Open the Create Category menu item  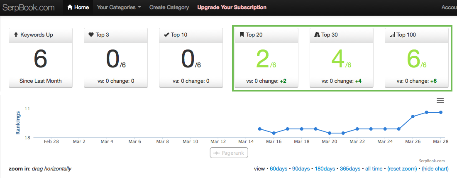(x=169, y=7)
